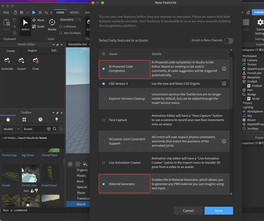
Task: Open the Toolbox Inventory bag tab
Action: pyautogui.click(x=8, y=119)
